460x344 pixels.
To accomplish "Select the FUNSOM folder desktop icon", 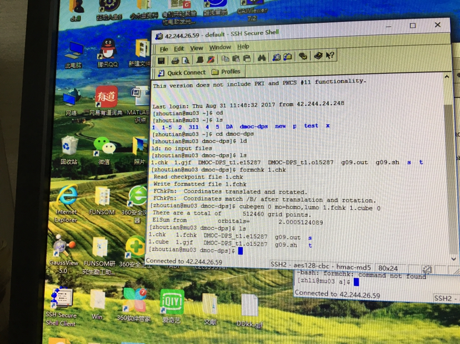I will pos(102,201).
